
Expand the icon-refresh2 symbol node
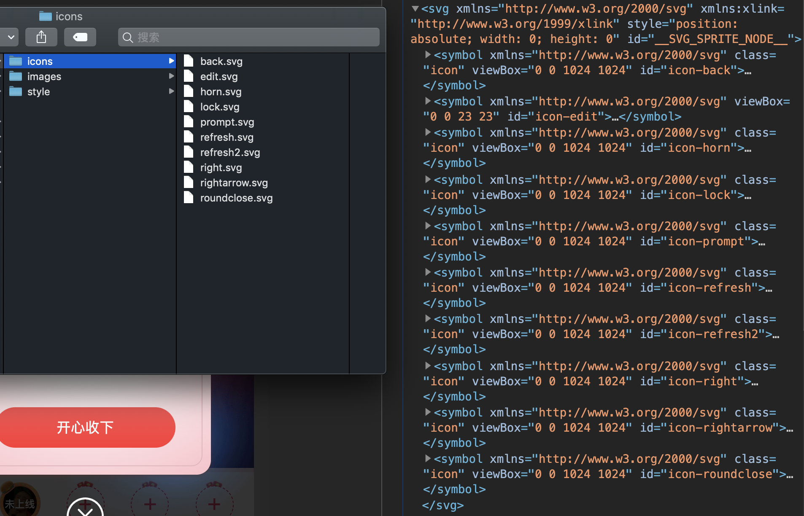click(428, 318)
